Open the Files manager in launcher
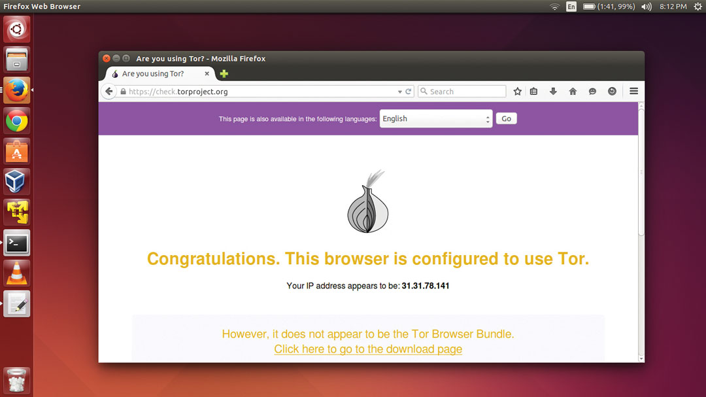Screen dimensions: 706x397 (x=16, y=60)
